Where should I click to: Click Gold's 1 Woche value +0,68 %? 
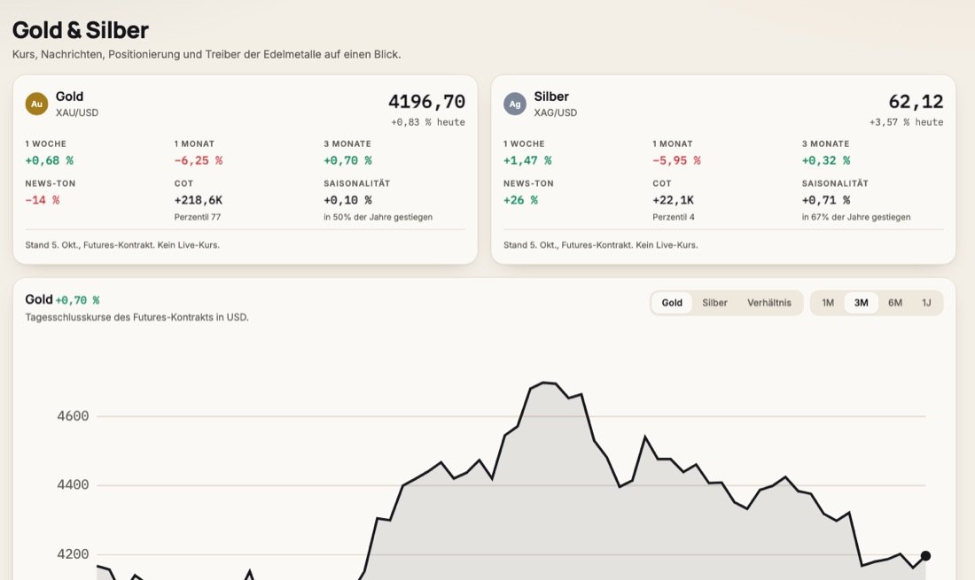click(49, 160)
